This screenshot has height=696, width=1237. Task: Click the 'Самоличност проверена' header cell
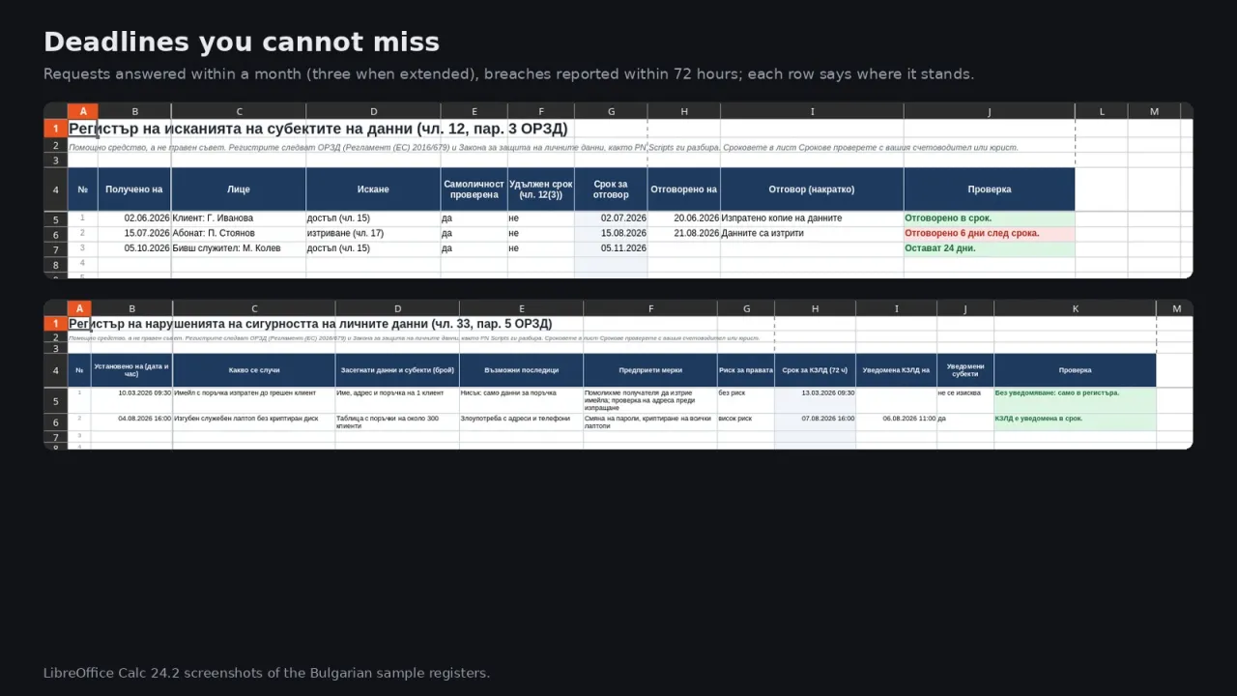click(475, 189)
